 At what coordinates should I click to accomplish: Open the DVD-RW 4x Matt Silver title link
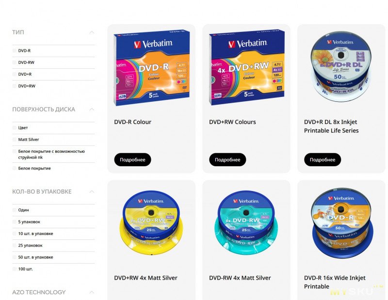(x=240, y=278)
